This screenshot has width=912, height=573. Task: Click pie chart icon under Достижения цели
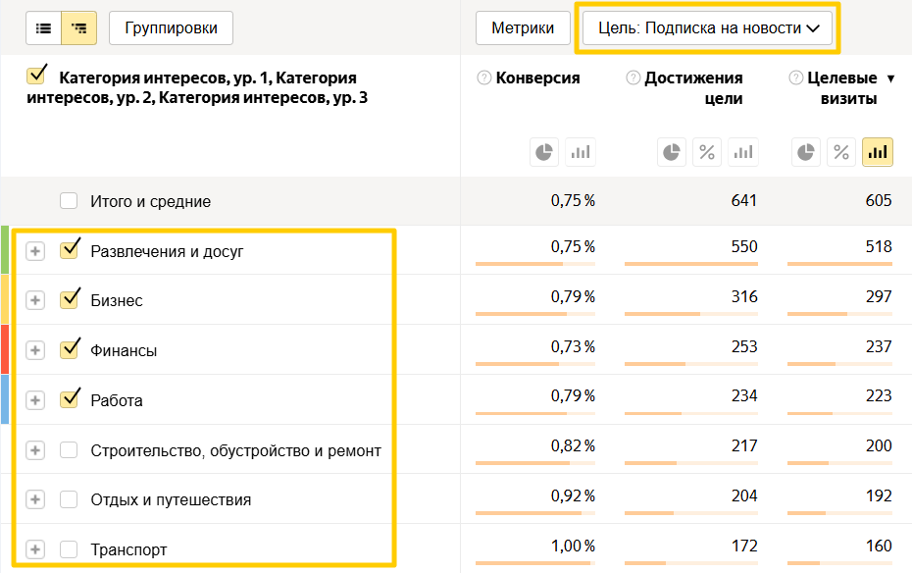[671, 152]
